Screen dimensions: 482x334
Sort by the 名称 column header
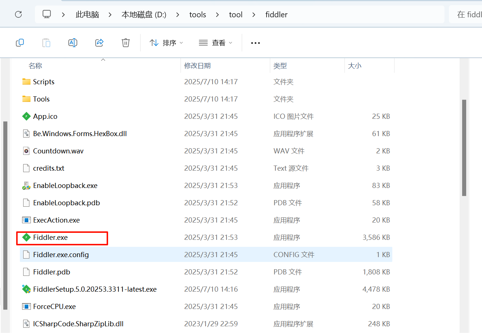coord(35,66)
